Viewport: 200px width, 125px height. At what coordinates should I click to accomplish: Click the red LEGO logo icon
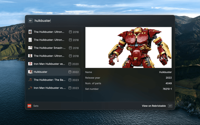29,106
